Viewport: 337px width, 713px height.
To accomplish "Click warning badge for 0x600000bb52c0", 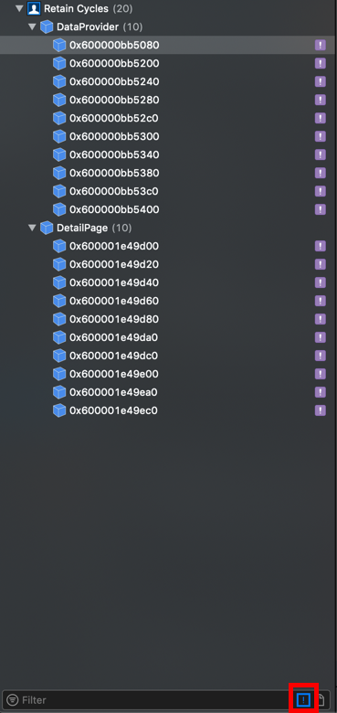I will pyautogui.click(x=321, y=118).
